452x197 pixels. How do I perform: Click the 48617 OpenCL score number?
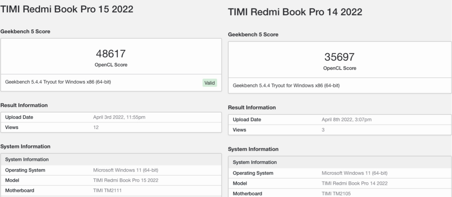point(111,54)
